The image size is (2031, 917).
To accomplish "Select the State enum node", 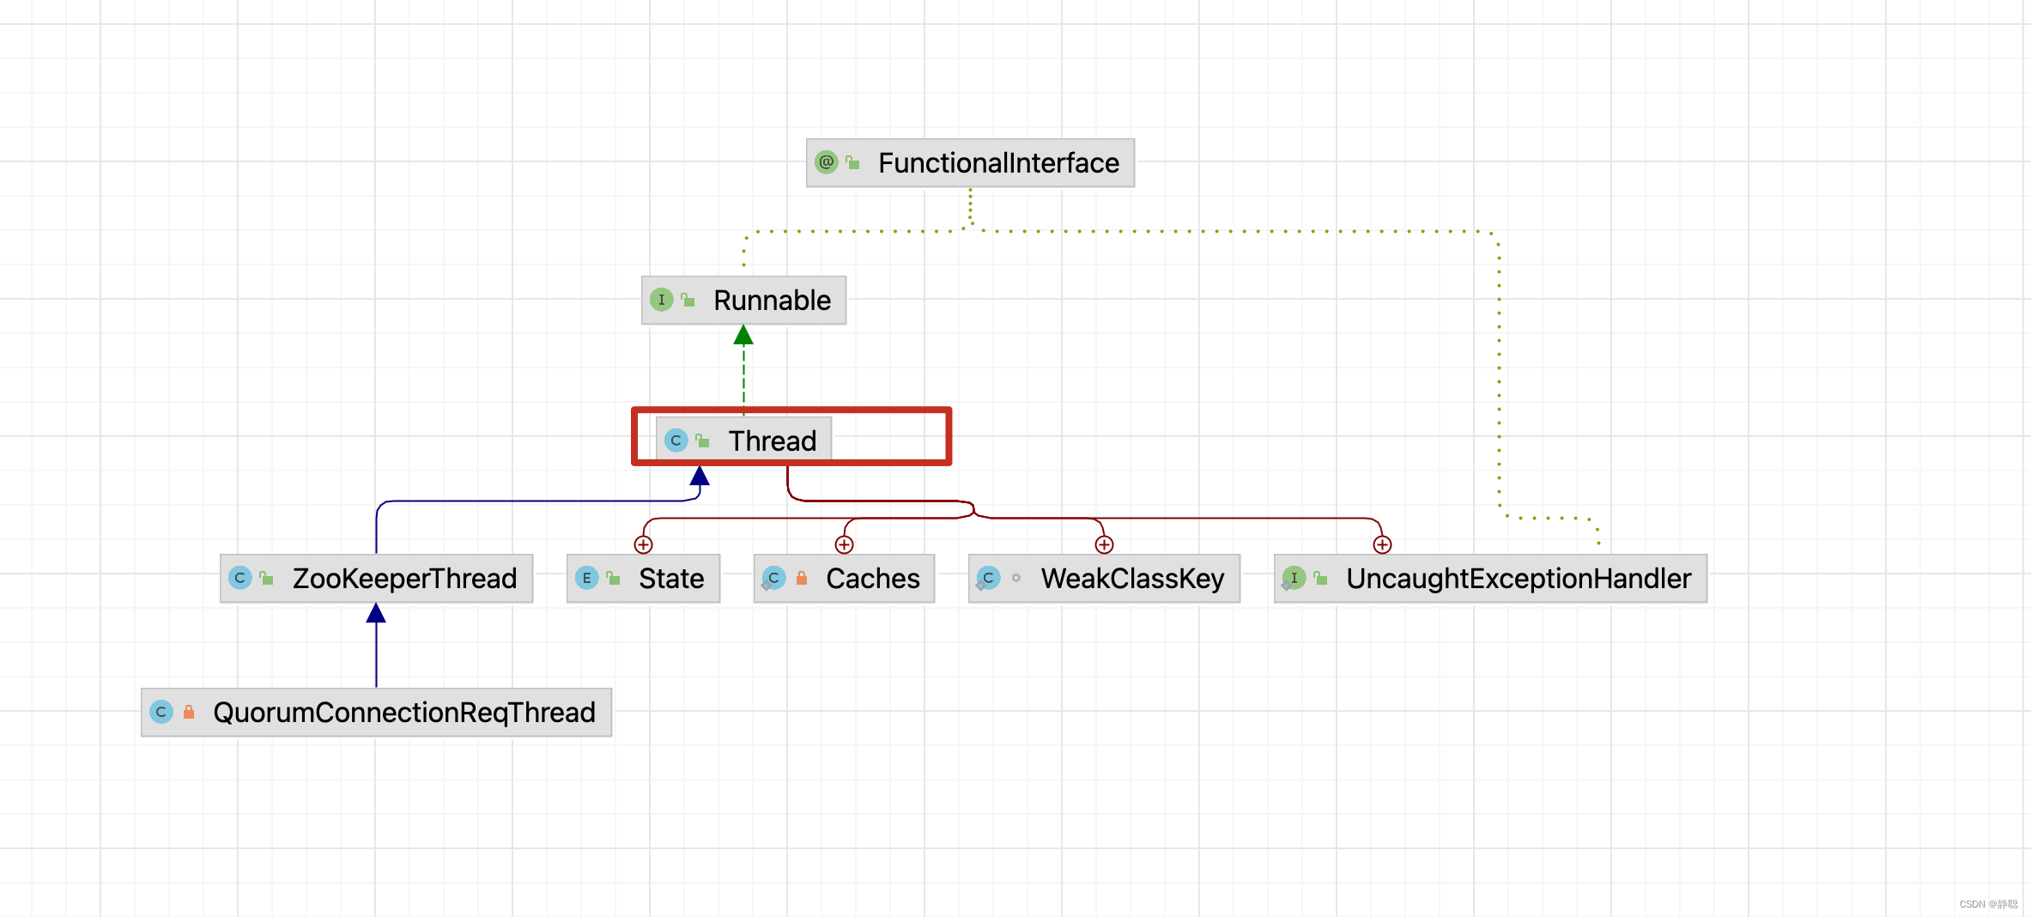I will pyautogui.click(x=643, y=579).
